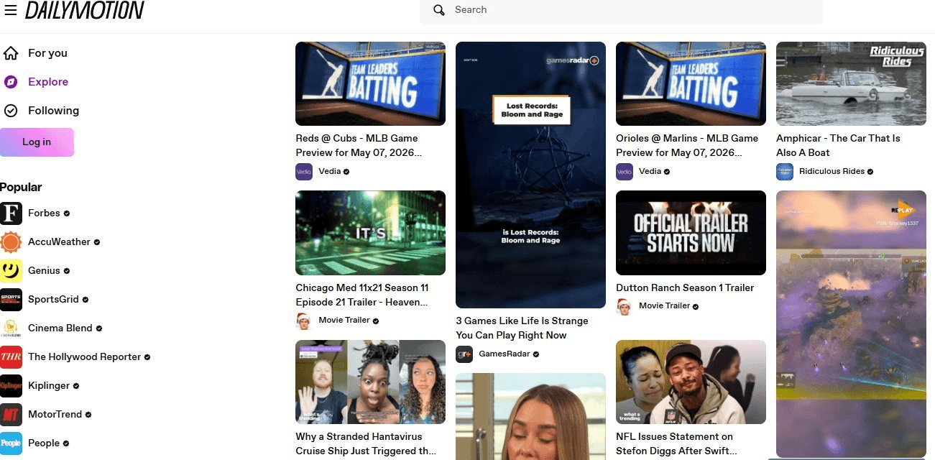This screenshot has height=460, width=935.
Task: Open the SportsGrid channel link
Action: point(53,300)
